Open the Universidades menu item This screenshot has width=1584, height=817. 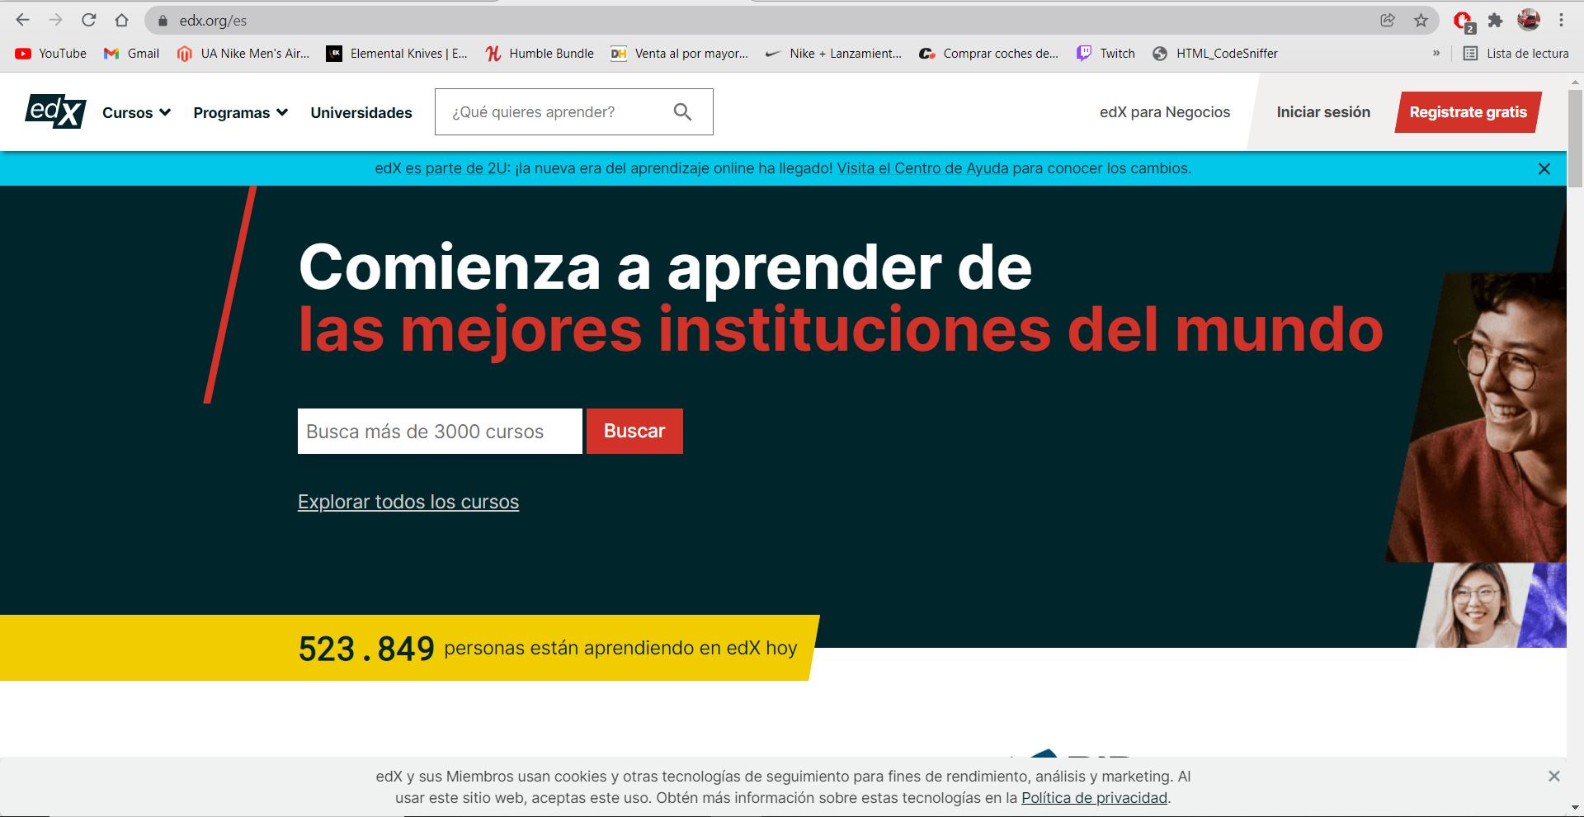361,112
